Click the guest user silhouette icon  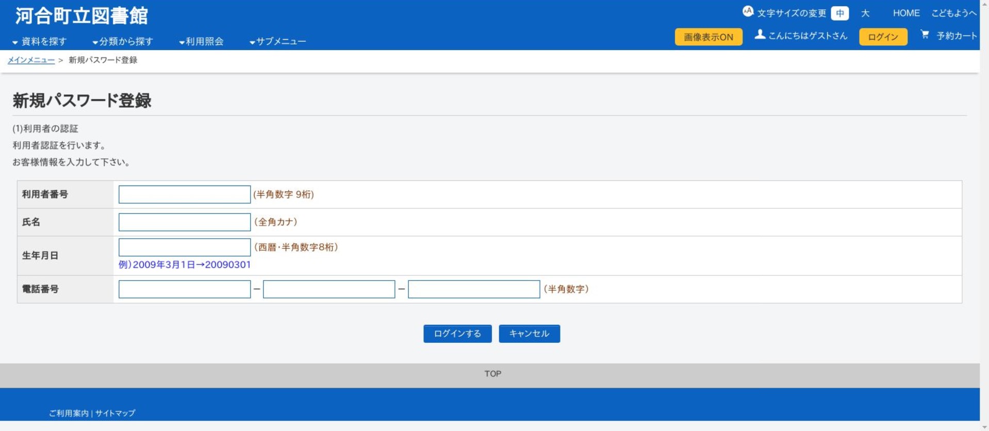[760, 35]
